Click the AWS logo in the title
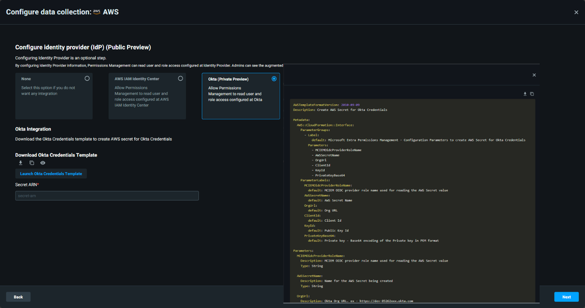The height and width of the screenshot is (308, 585). [97, 12]
